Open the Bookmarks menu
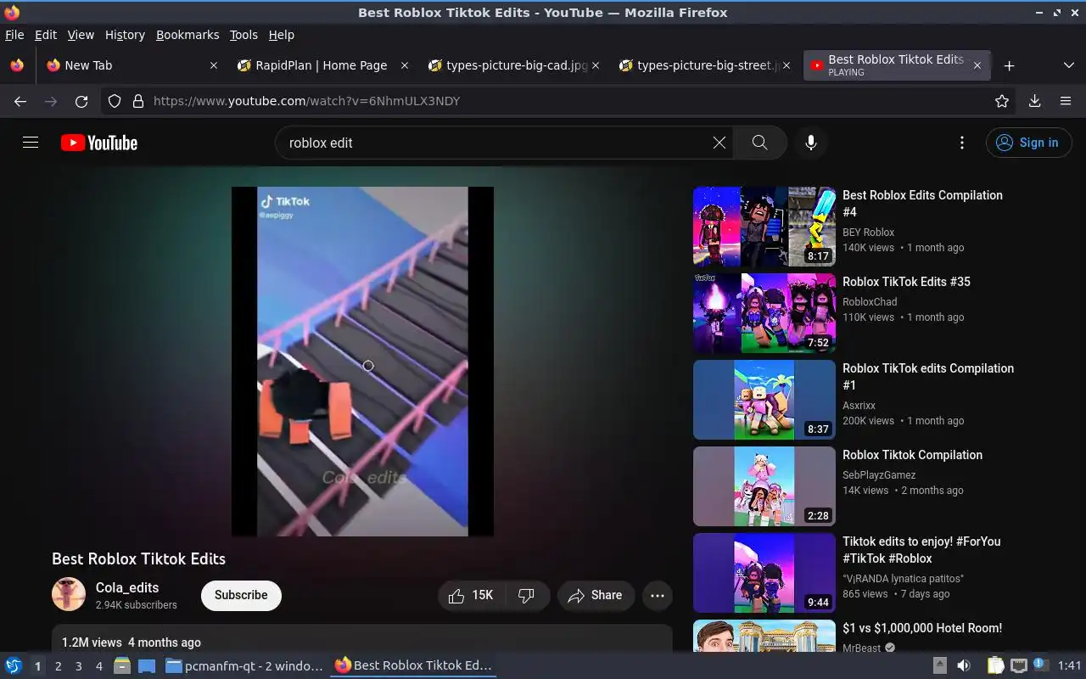The image size is (1086, 679). point(188,35)
